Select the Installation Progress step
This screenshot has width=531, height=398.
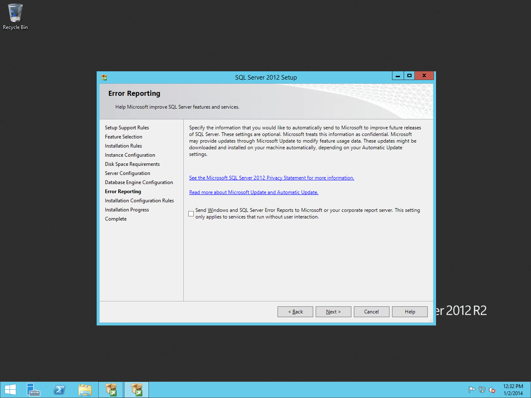[x=127, y=210]
